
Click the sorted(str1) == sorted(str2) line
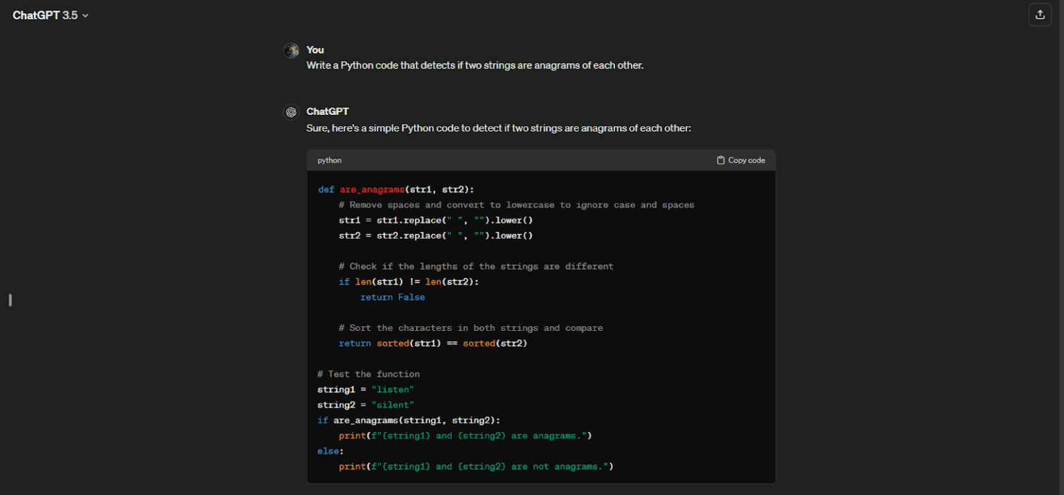click(433, 343)
